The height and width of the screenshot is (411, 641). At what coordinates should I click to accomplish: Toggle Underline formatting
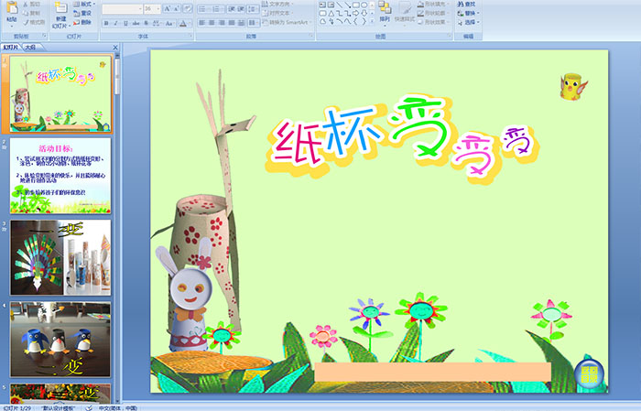pos(125,23)
